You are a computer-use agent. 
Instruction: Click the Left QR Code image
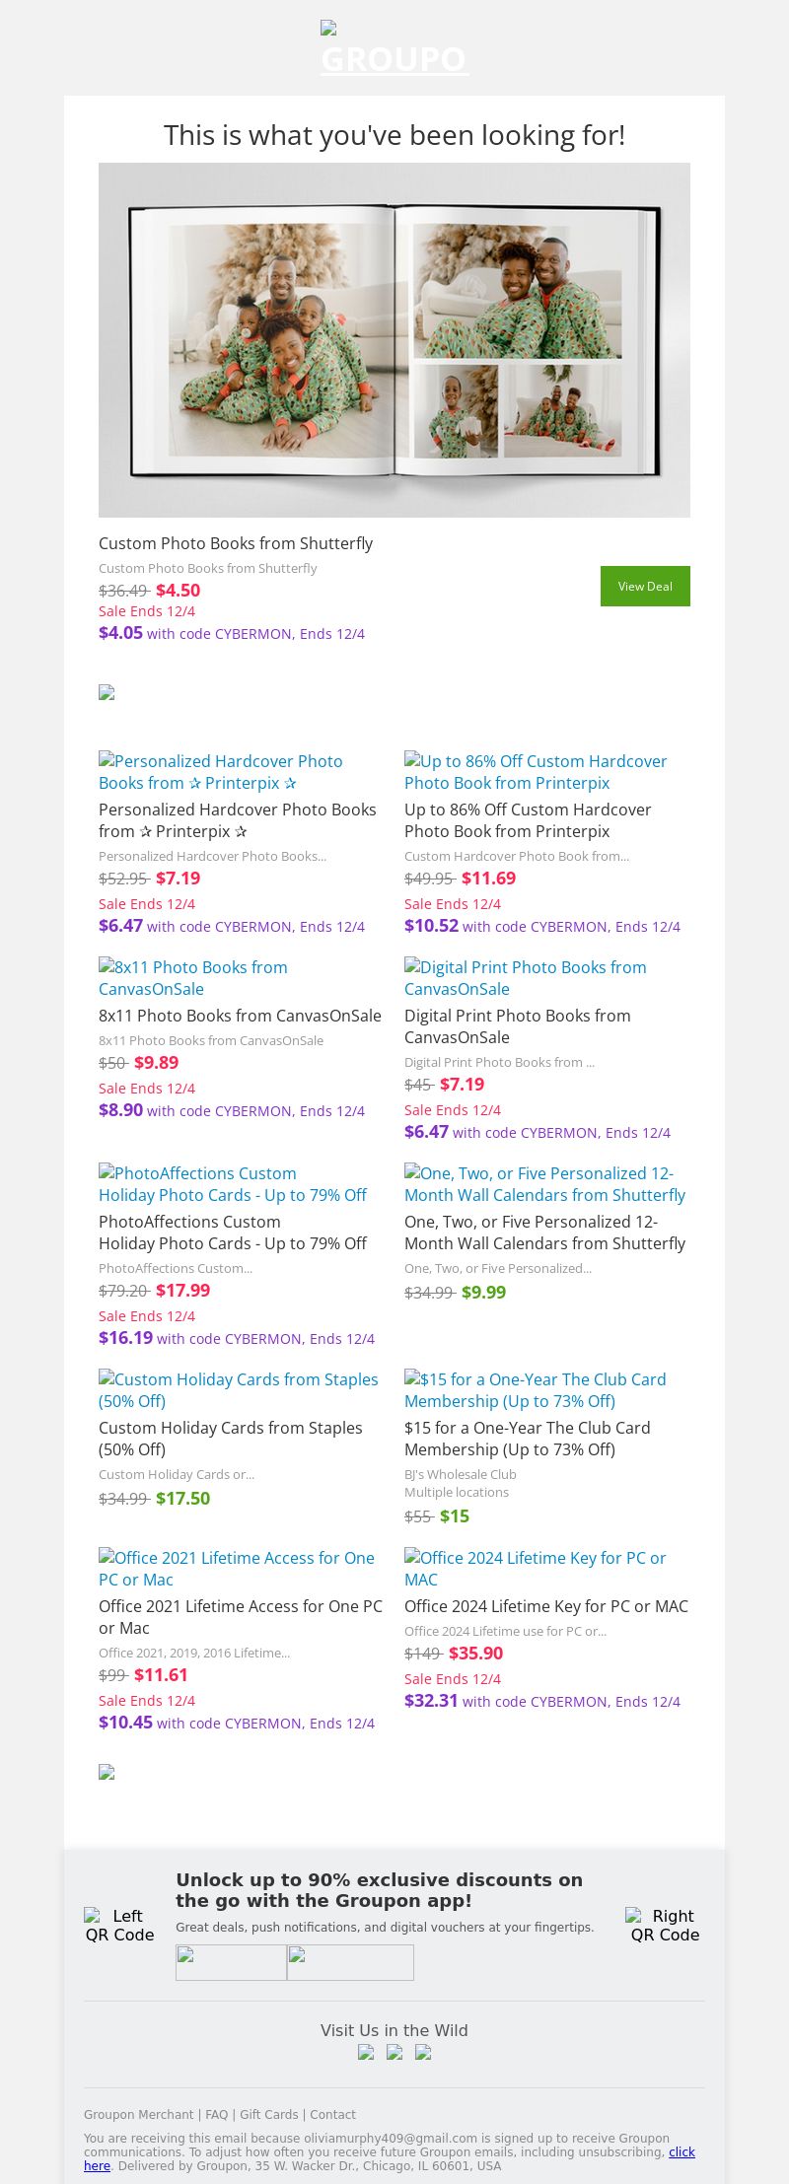[x=119, y=1925]
